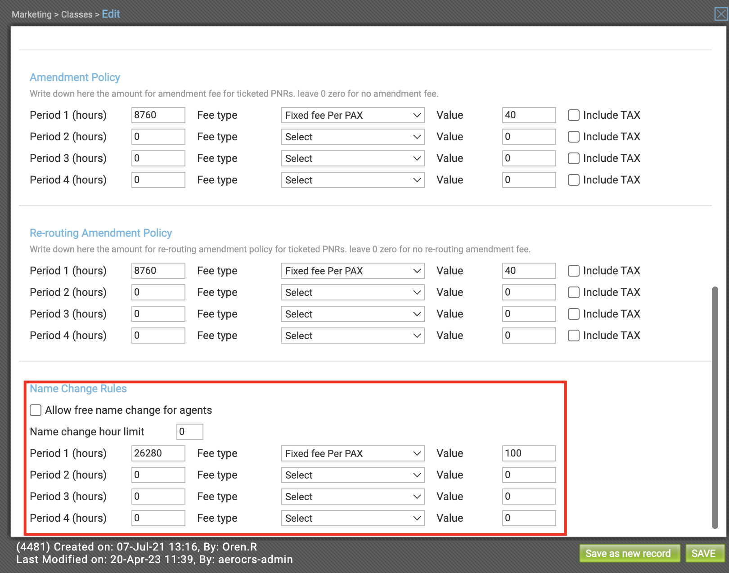Go to Marketing in the breadcrumb
The height and width of the screenshot is (573, 729).
click(31, 14)
